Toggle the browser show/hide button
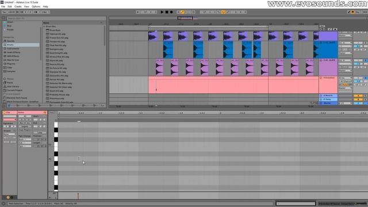 [3, 18]
